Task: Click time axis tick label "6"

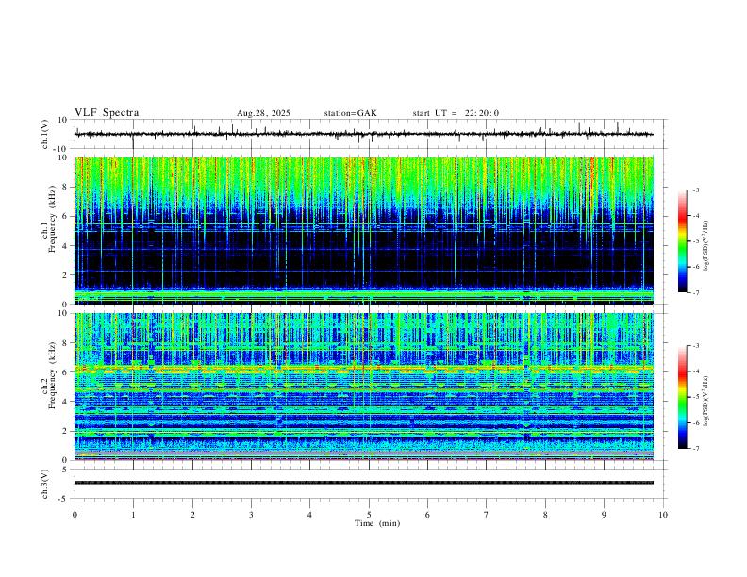Action: (428, 515)
